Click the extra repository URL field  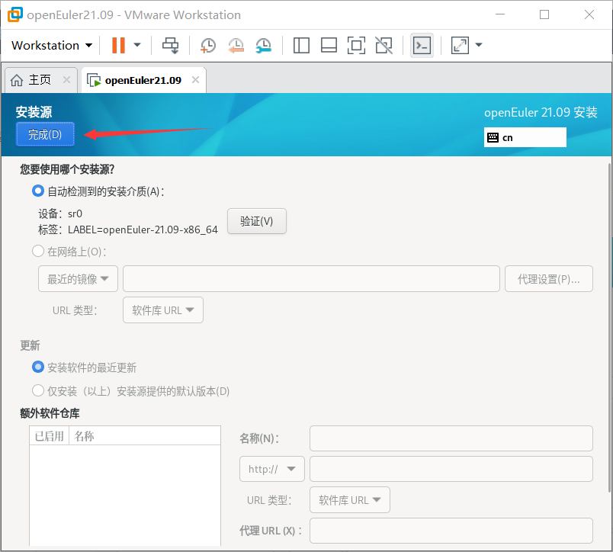click(451, 469)
